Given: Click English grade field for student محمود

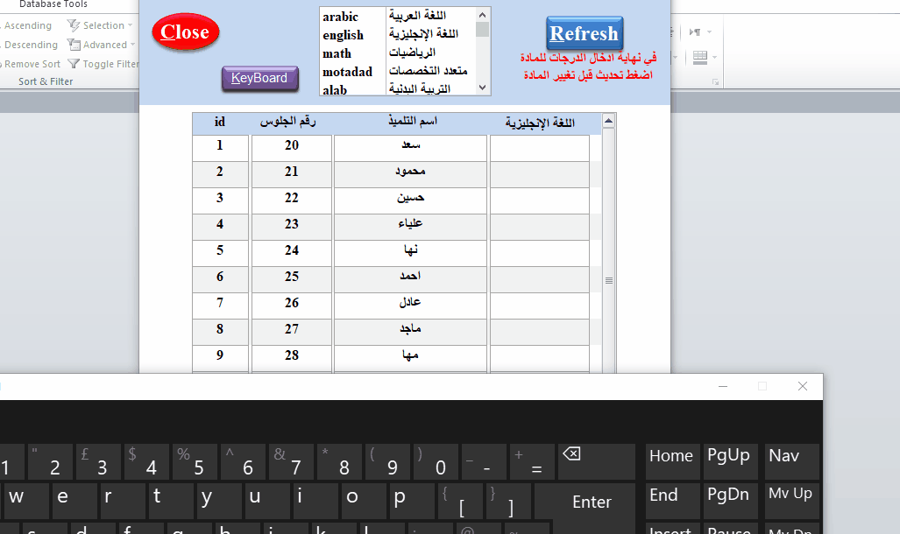Looking at the screenshot, I should pos(540,174).
